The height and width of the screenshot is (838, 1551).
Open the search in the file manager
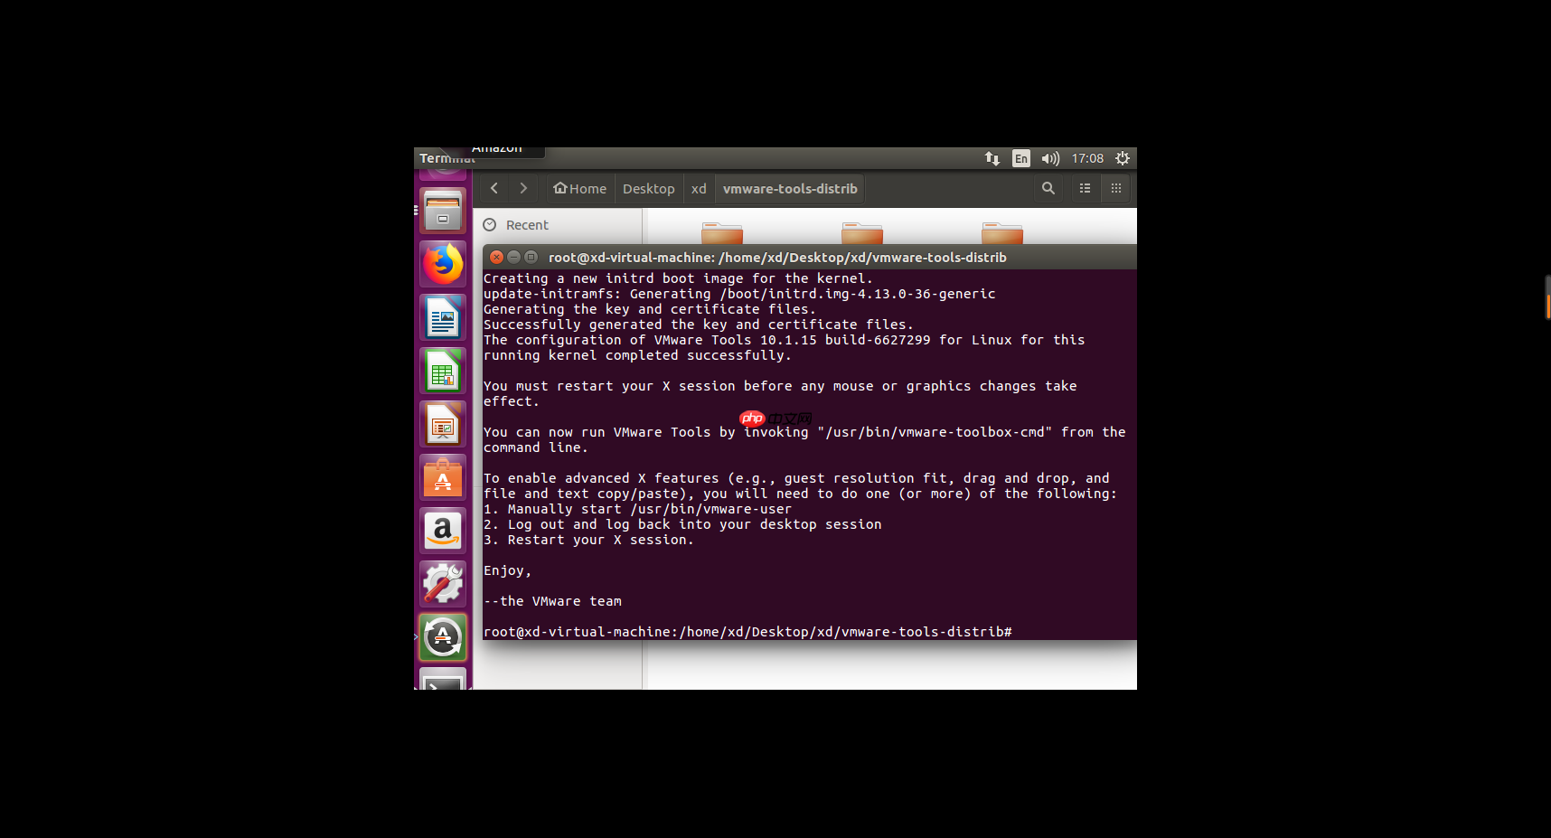(x=1048, y=188)
